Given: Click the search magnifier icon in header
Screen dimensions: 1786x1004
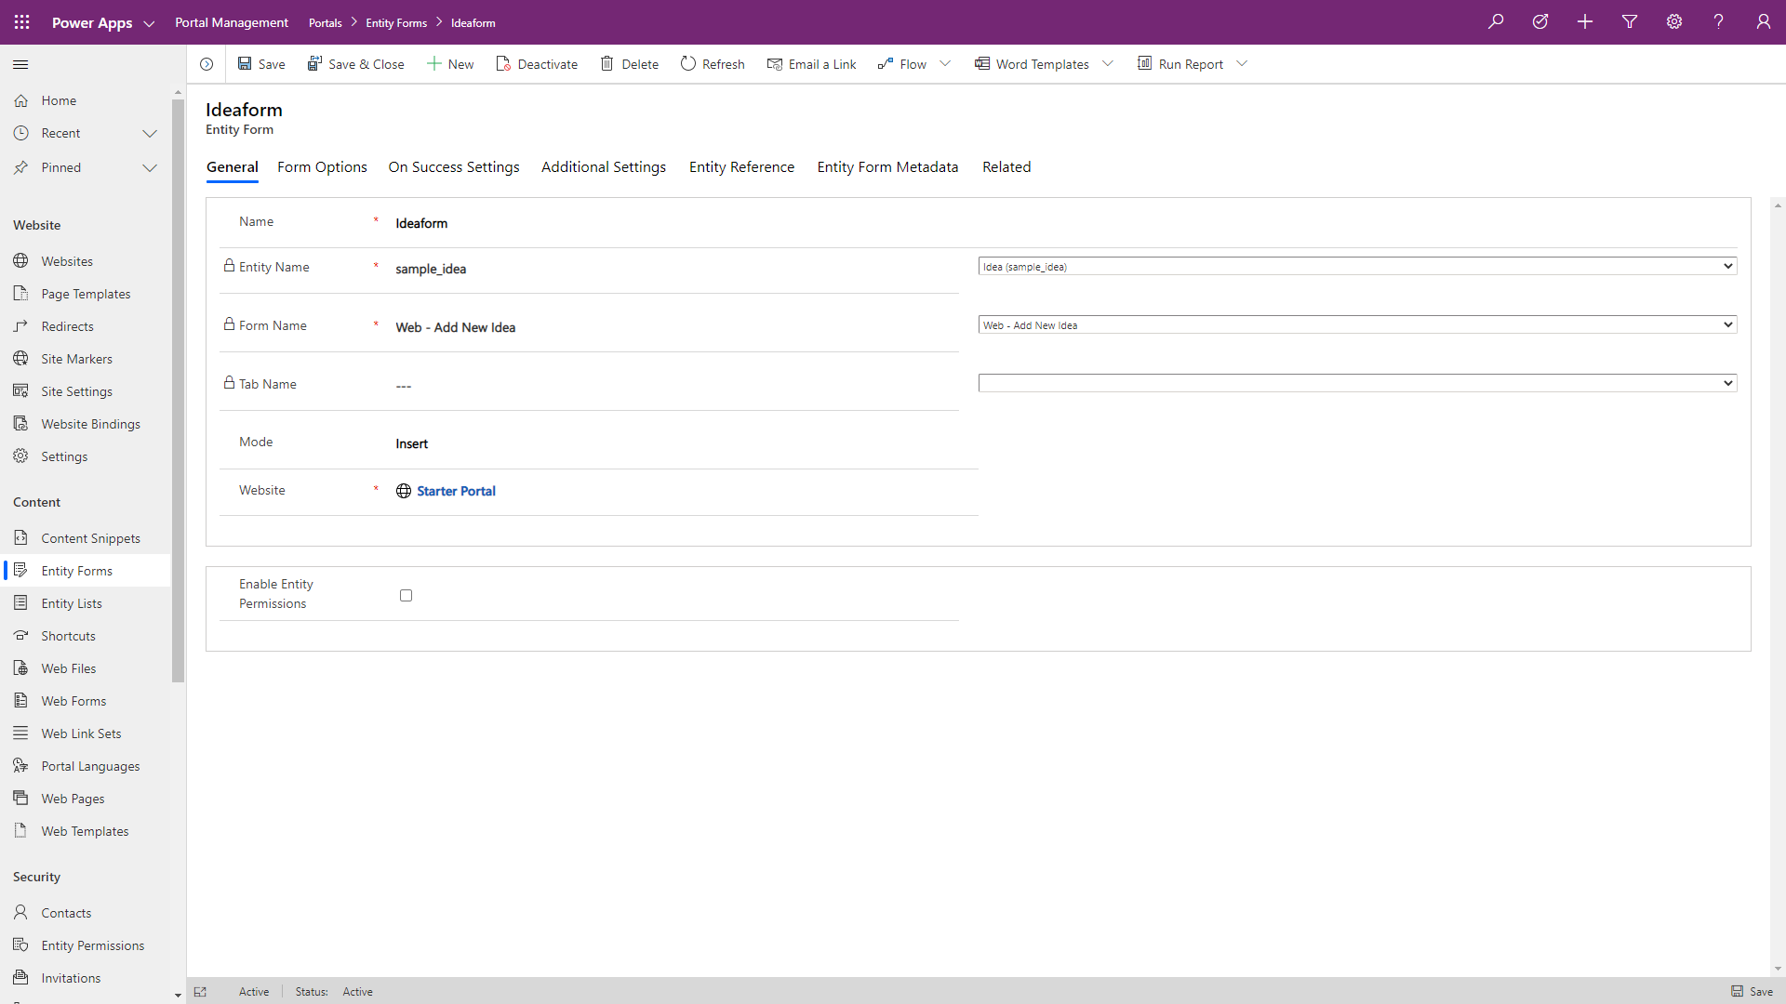Looking at the screenshot, I should click(1496, 22).
